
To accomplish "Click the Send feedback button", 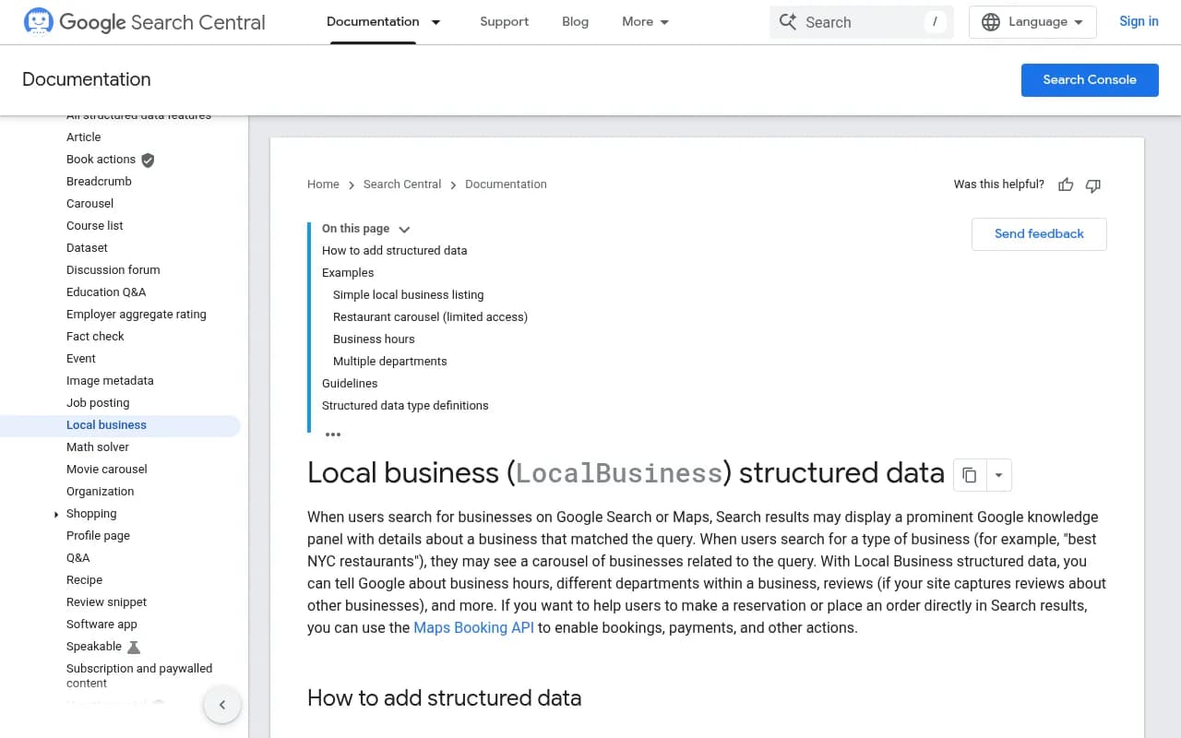I will pos(1039,234).
